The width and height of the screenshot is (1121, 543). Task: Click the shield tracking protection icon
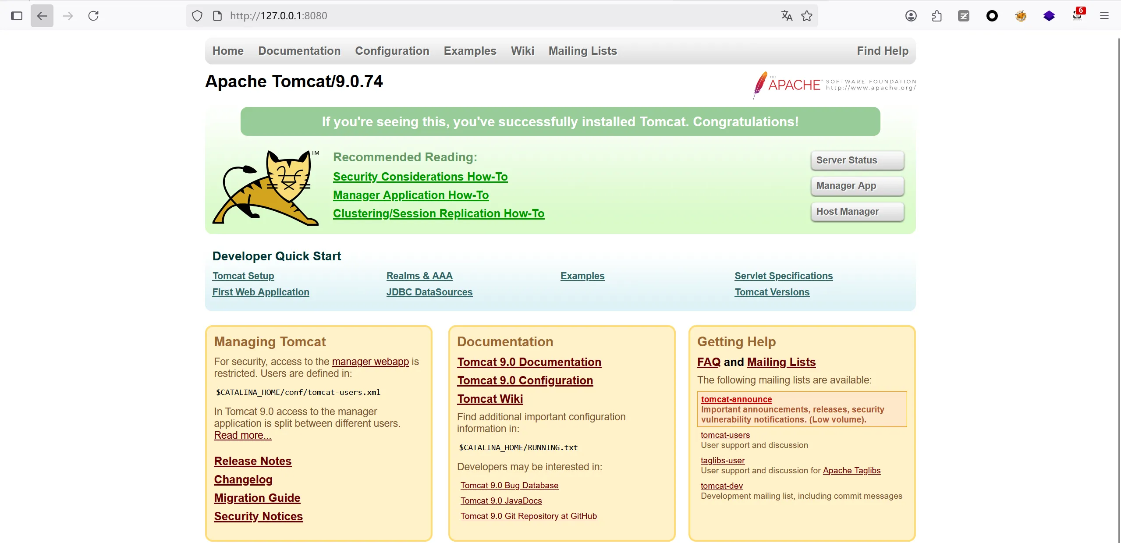click(197, 16)
